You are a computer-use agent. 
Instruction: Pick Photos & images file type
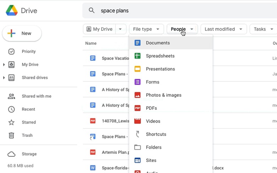point(163,95)
